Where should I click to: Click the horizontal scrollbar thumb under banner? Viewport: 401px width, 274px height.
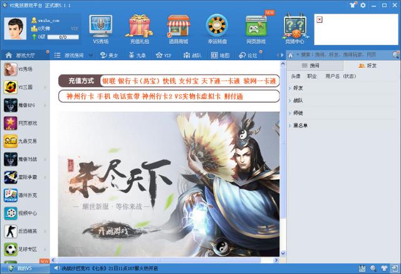159,260
